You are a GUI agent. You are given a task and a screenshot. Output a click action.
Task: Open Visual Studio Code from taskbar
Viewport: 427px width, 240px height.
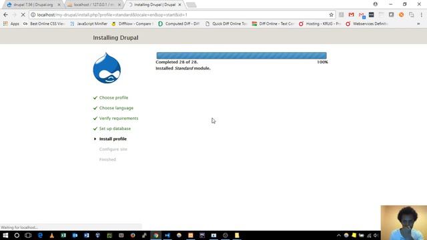[167, 235]
